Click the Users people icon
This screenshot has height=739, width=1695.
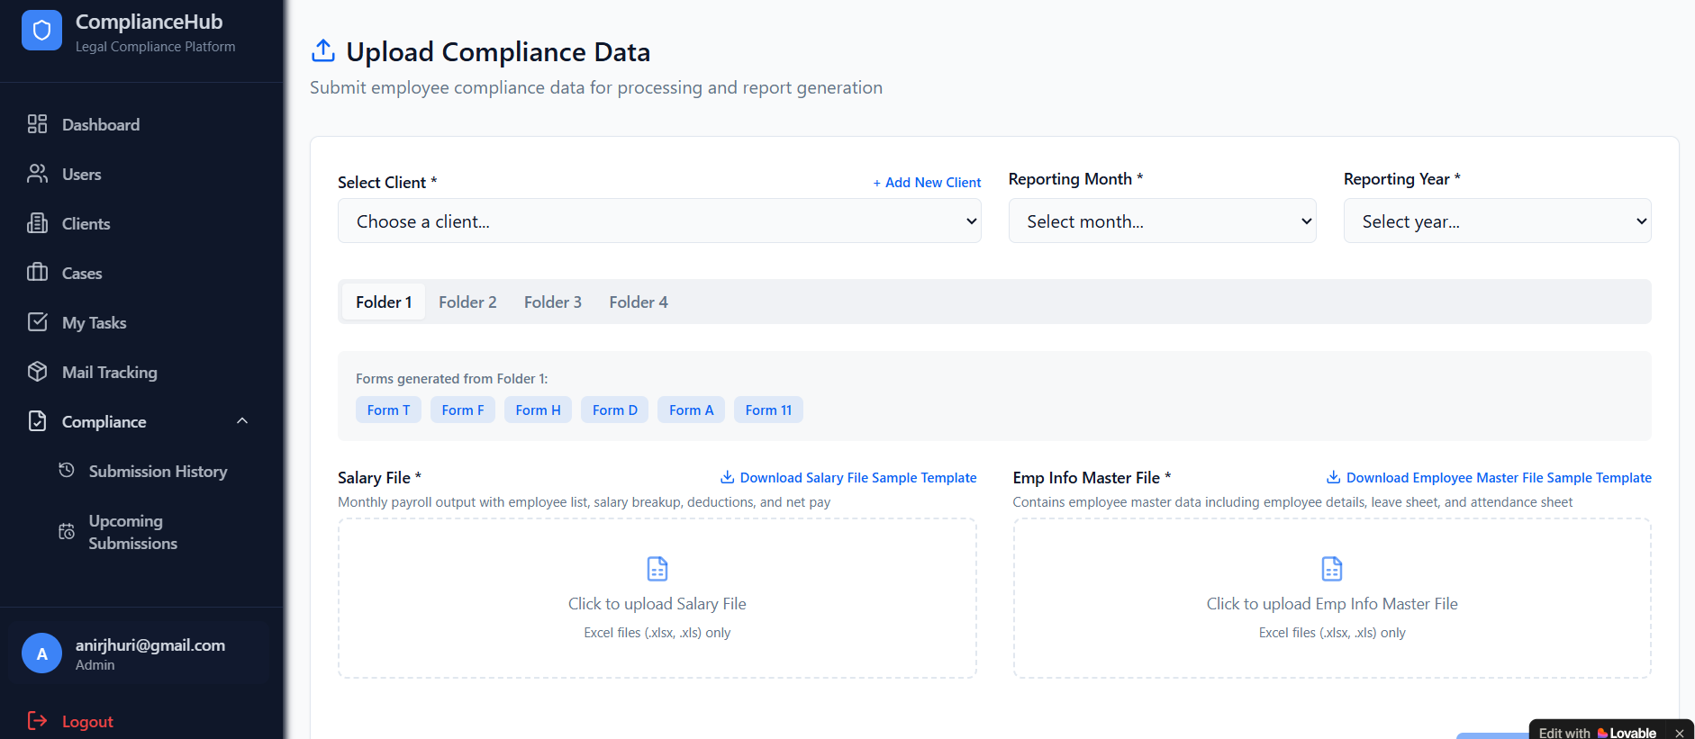[x=37, y=174]
